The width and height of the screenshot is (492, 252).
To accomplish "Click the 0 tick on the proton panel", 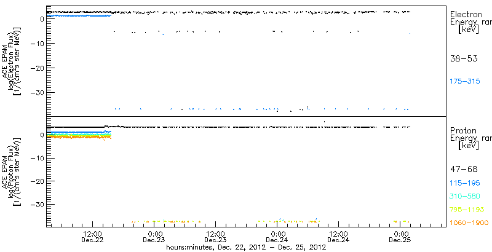I will click(x=41, y=135).
